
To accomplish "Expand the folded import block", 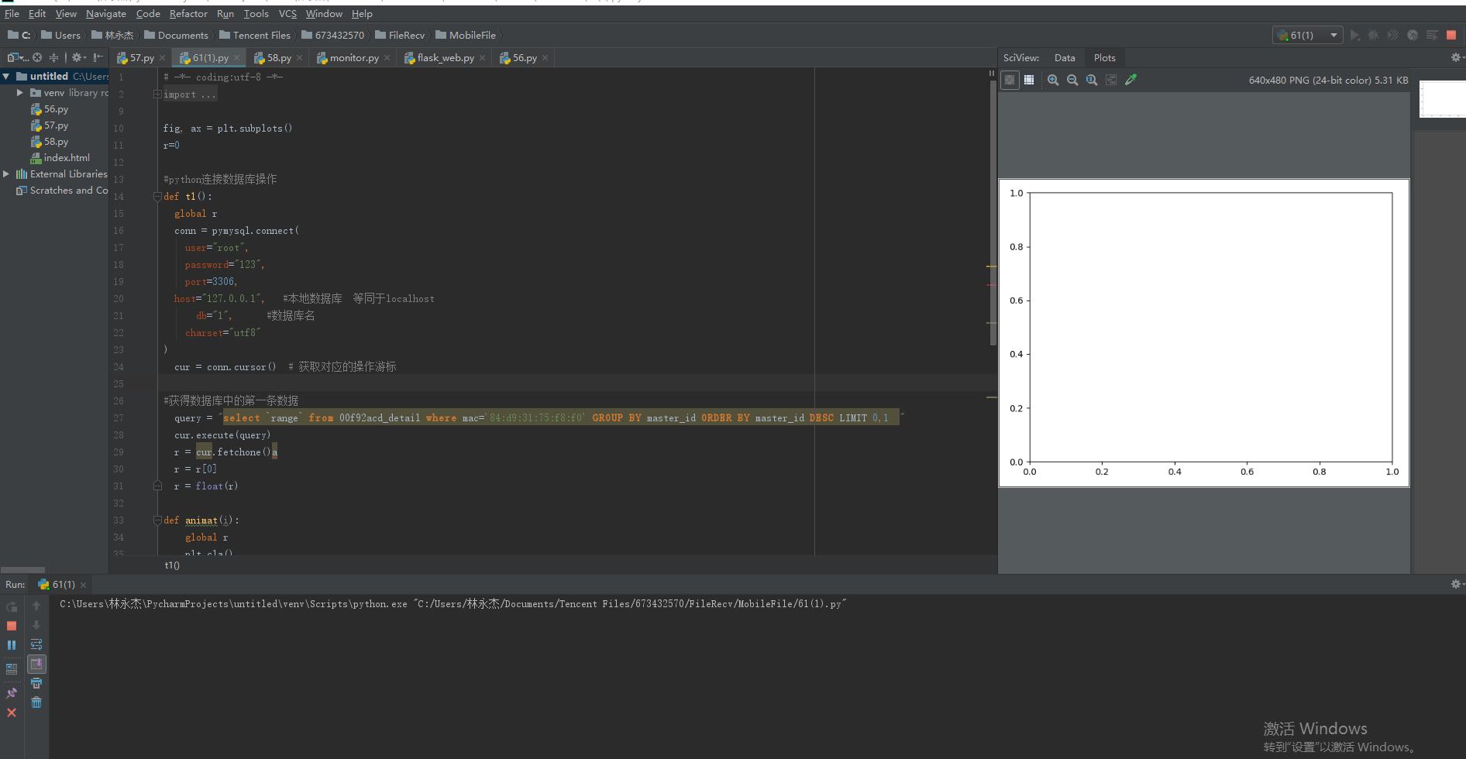I will tap(157, 94).
